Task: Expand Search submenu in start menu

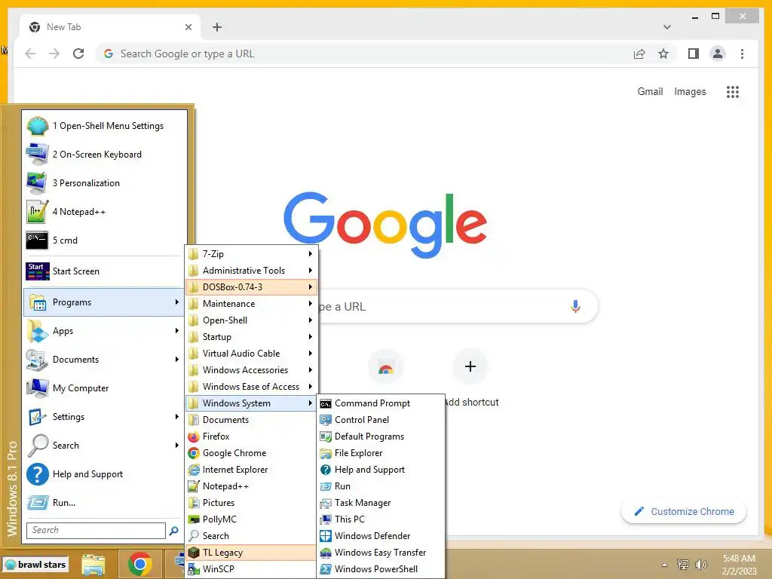Action: pos(106,445)
